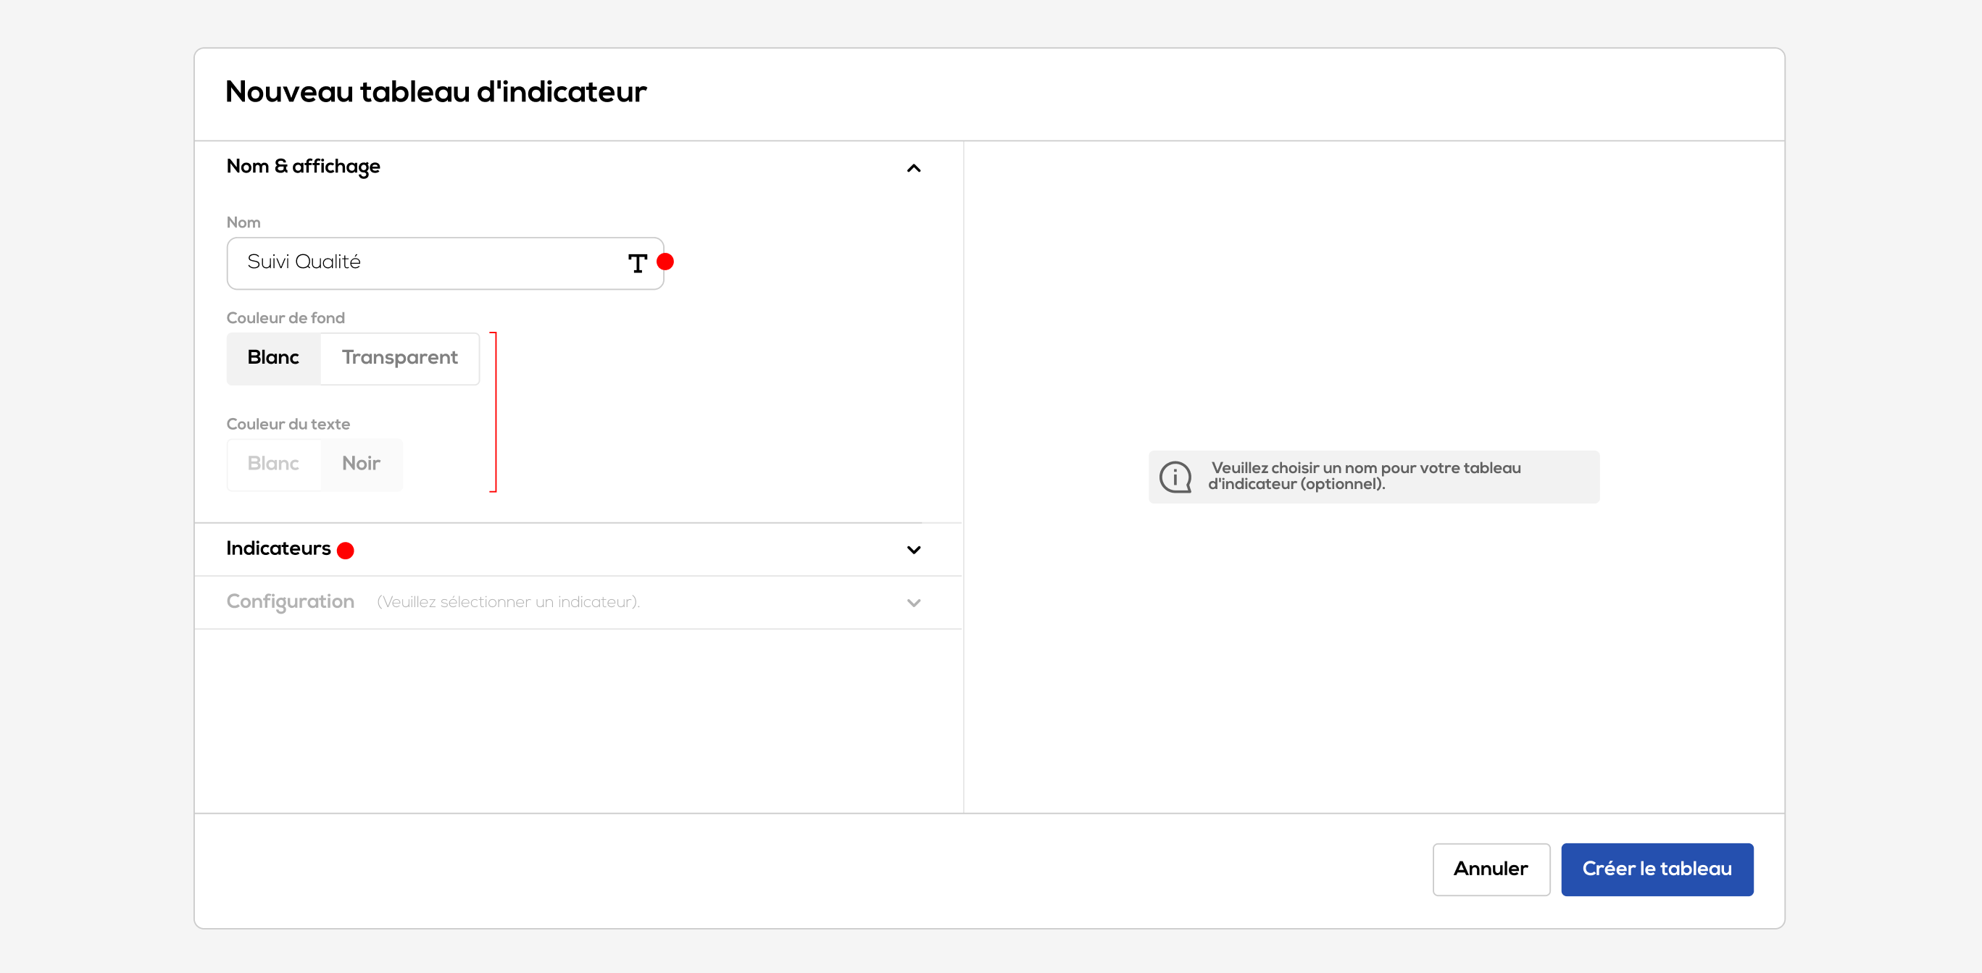Click the Annuler button
1982x973 pixels.
pyautogui.click(x=1491, y=869)
